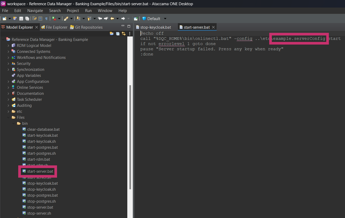345x218 pixels.
Task: Open the Run menu
Action: (x=88, y=11)
